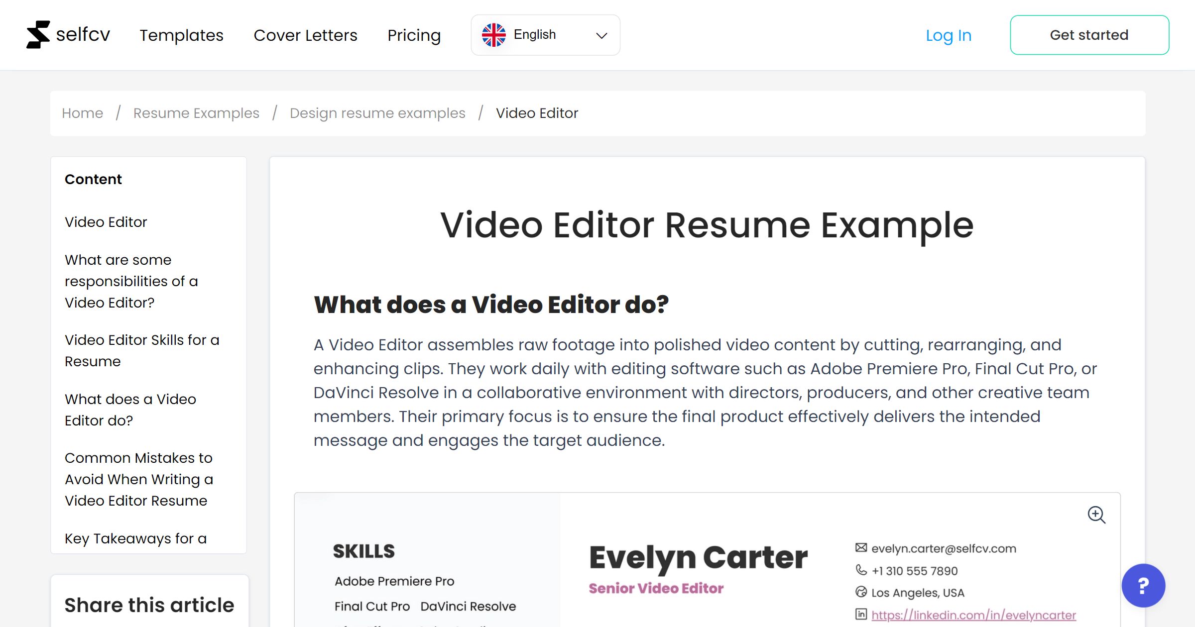Click the Share this article heading

click(149, 605)
